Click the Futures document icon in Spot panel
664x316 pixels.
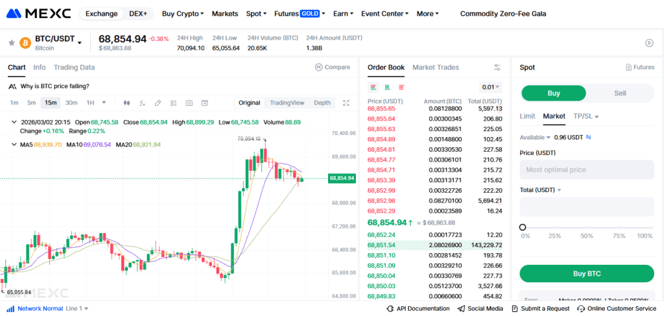click(629, 67)
